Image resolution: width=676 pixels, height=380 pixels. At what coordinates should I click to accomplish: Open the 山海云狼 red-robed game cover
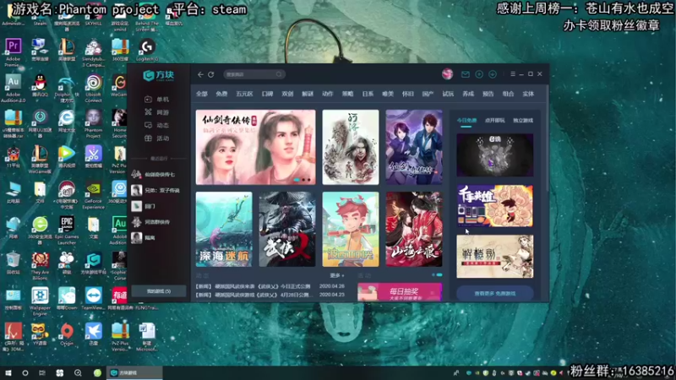coord(414,229)
